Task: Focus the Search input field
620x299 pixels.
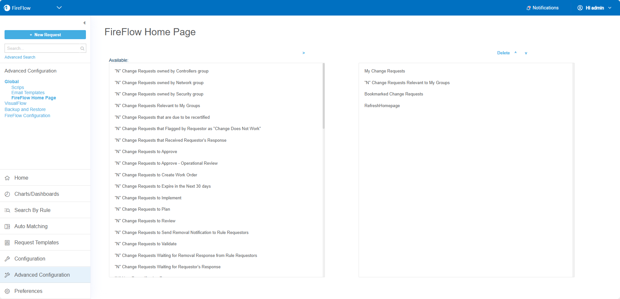Action: 42,49
